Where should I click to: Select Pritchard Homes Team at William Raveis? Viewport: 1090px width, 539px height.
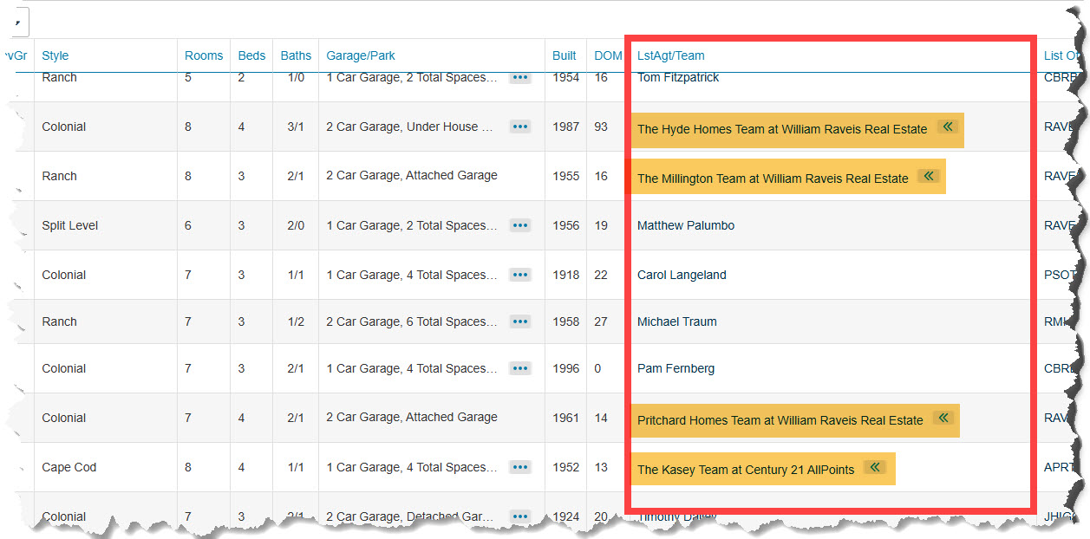[x=780, y=420]
